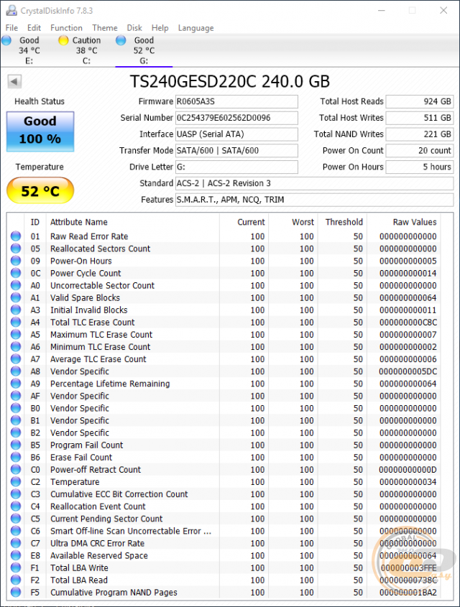Click the status icon for Program Fail Count
Image resolution: width=460 pixels, height=607 pixels.
tap(16, 445)
